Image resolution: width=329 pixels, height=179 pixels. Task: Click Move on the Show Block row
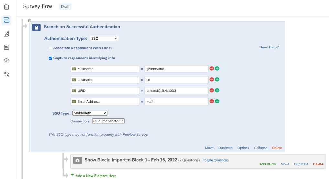click(x=285, y=164)
